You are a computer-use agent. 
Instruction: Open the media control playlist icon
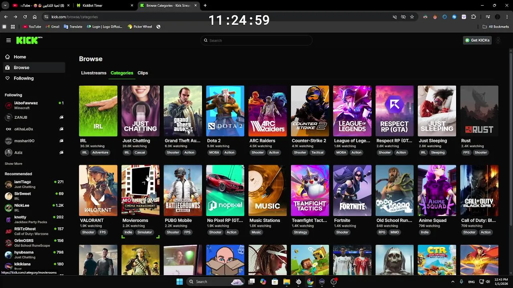(487, 17)
